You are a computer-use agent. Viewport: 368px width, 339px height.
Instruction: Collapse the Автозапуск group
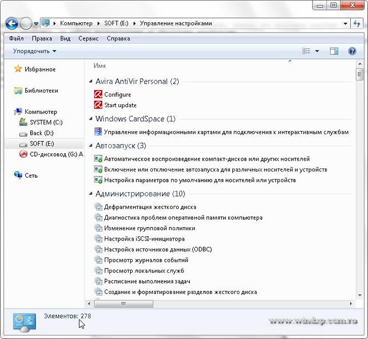click(x=91, y=146)
